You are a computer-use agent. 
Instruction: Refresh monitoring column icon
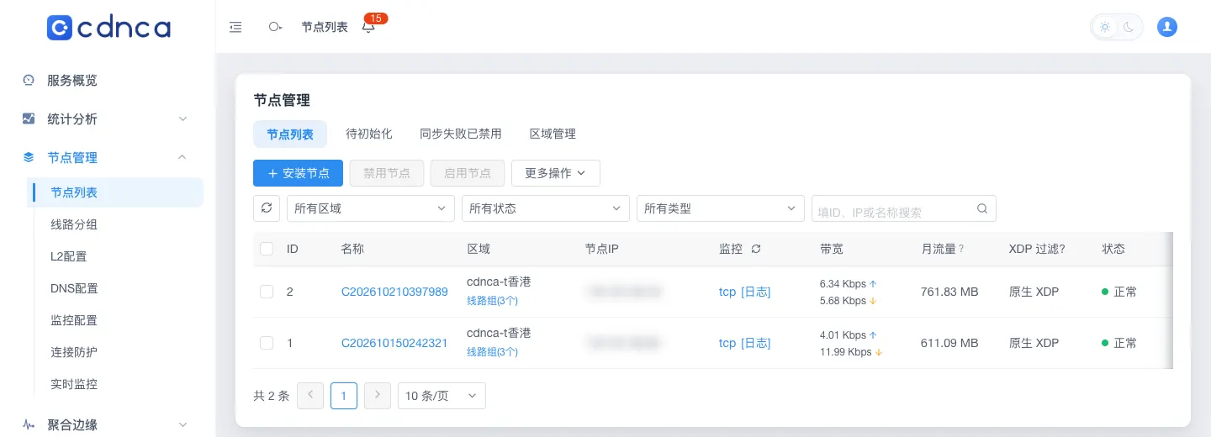[756, 249]
